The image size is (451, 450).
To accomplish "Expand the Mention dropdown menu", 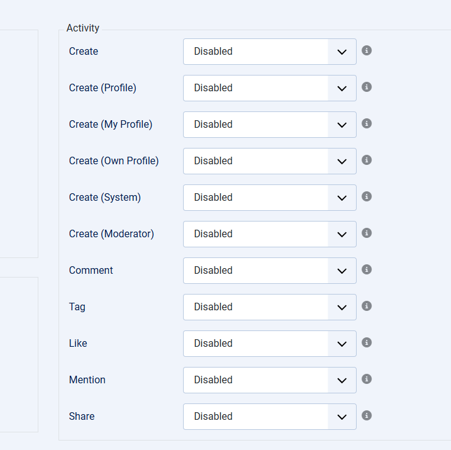I will [270, 380].
